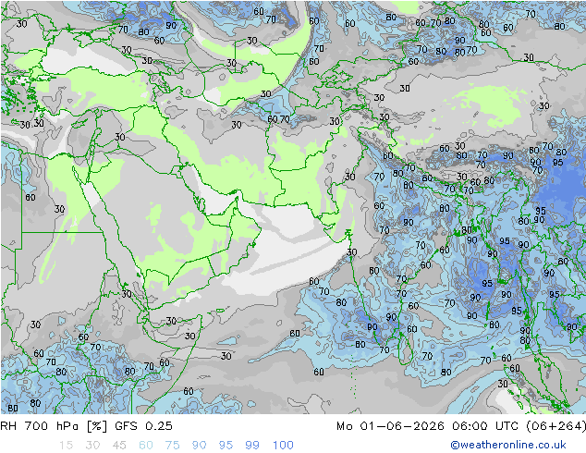This screenshot has width=586, height=453.
Task: Click the legend value 60
Action: 146,446
